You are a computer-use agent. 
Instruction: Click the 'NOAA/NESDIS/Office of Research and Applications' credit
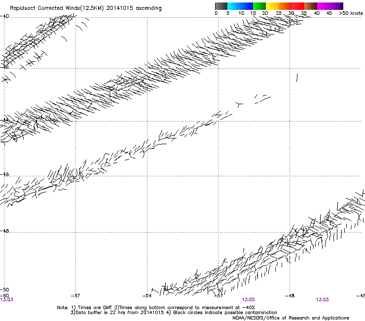pos(291,318)
